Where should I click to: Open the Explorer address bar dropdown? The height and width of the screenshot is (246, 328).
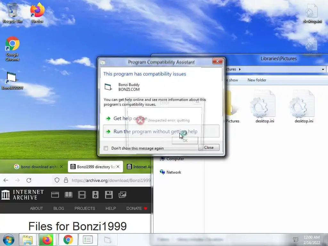coord(323,69)
